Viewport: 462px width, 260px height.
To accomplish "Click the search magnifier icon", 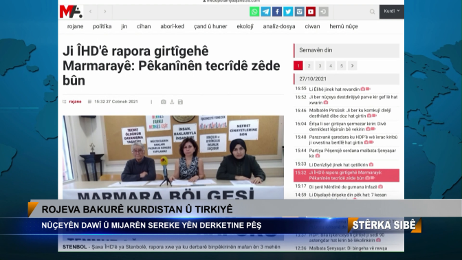I will pyautogui.click(x=372, y=12).
